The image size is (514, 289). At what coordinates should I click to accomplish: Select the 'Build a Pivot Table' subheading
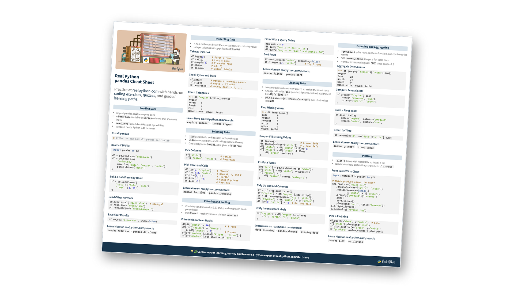pyautogui.click(x=346, y=111)
